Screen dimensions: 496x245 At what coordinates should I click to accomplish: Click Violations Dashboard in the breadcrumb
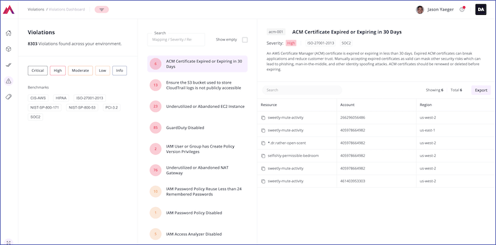[67, 9]
